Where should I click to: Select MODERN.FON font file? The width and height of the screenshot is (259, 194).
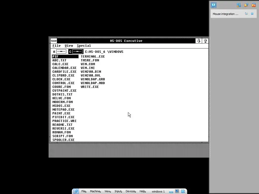click(x=62, y=102)
